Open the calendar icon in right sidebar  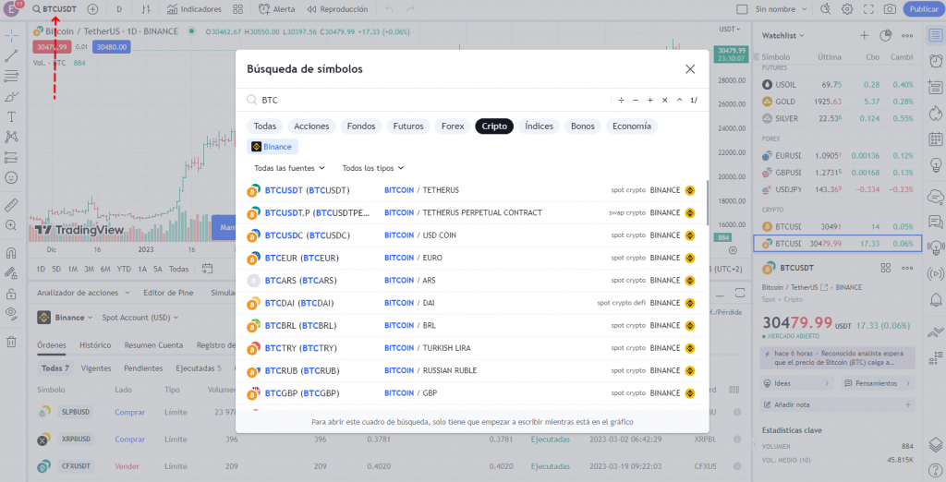(936, 139)
